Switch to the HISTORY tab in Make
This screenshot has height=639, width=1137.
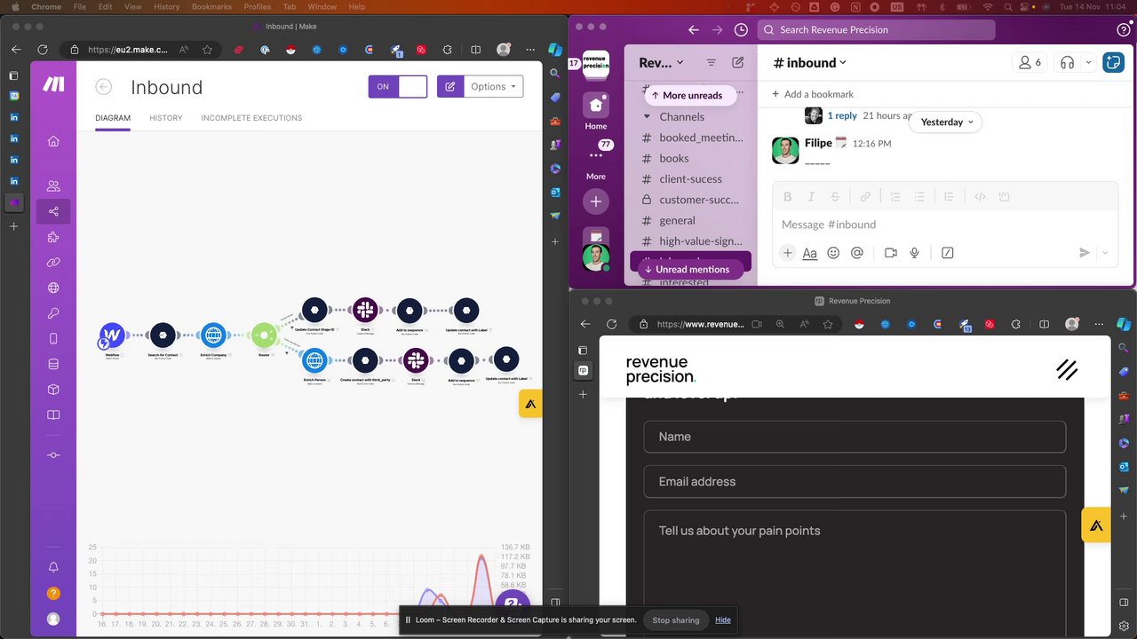point(166,118)
